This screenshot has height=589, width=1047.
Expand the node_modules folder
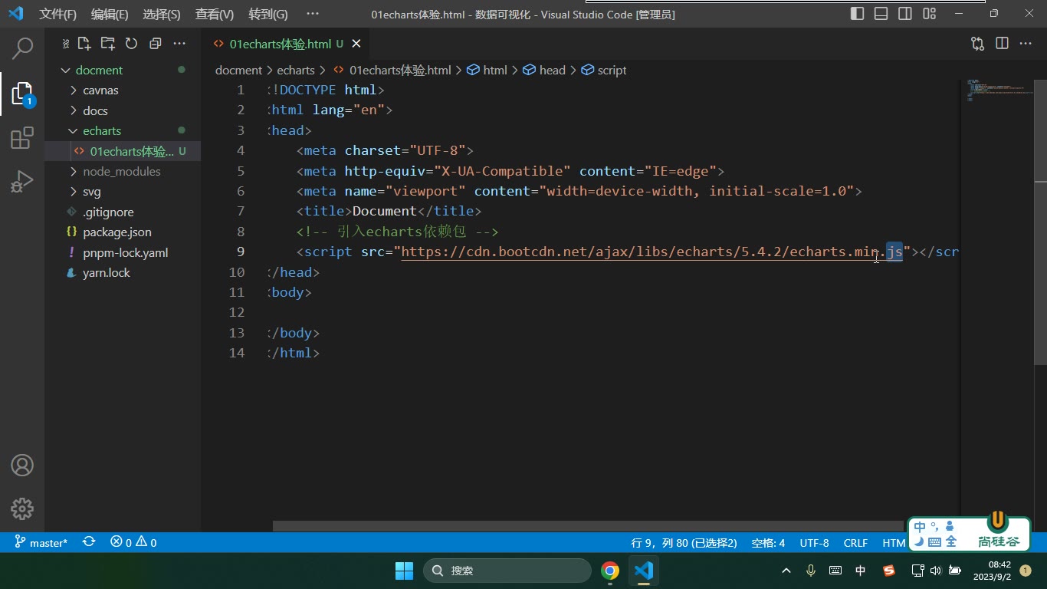[x=123, y=172]
